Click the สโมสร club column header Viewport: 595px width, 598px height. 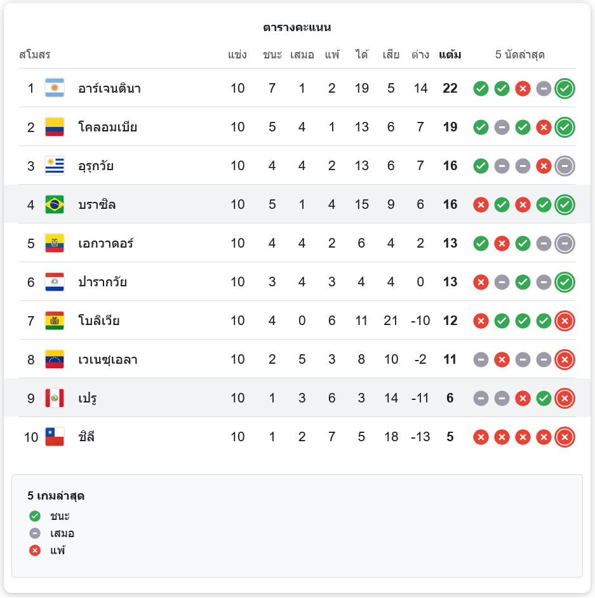pyautogui.click(x=35, y=55)
